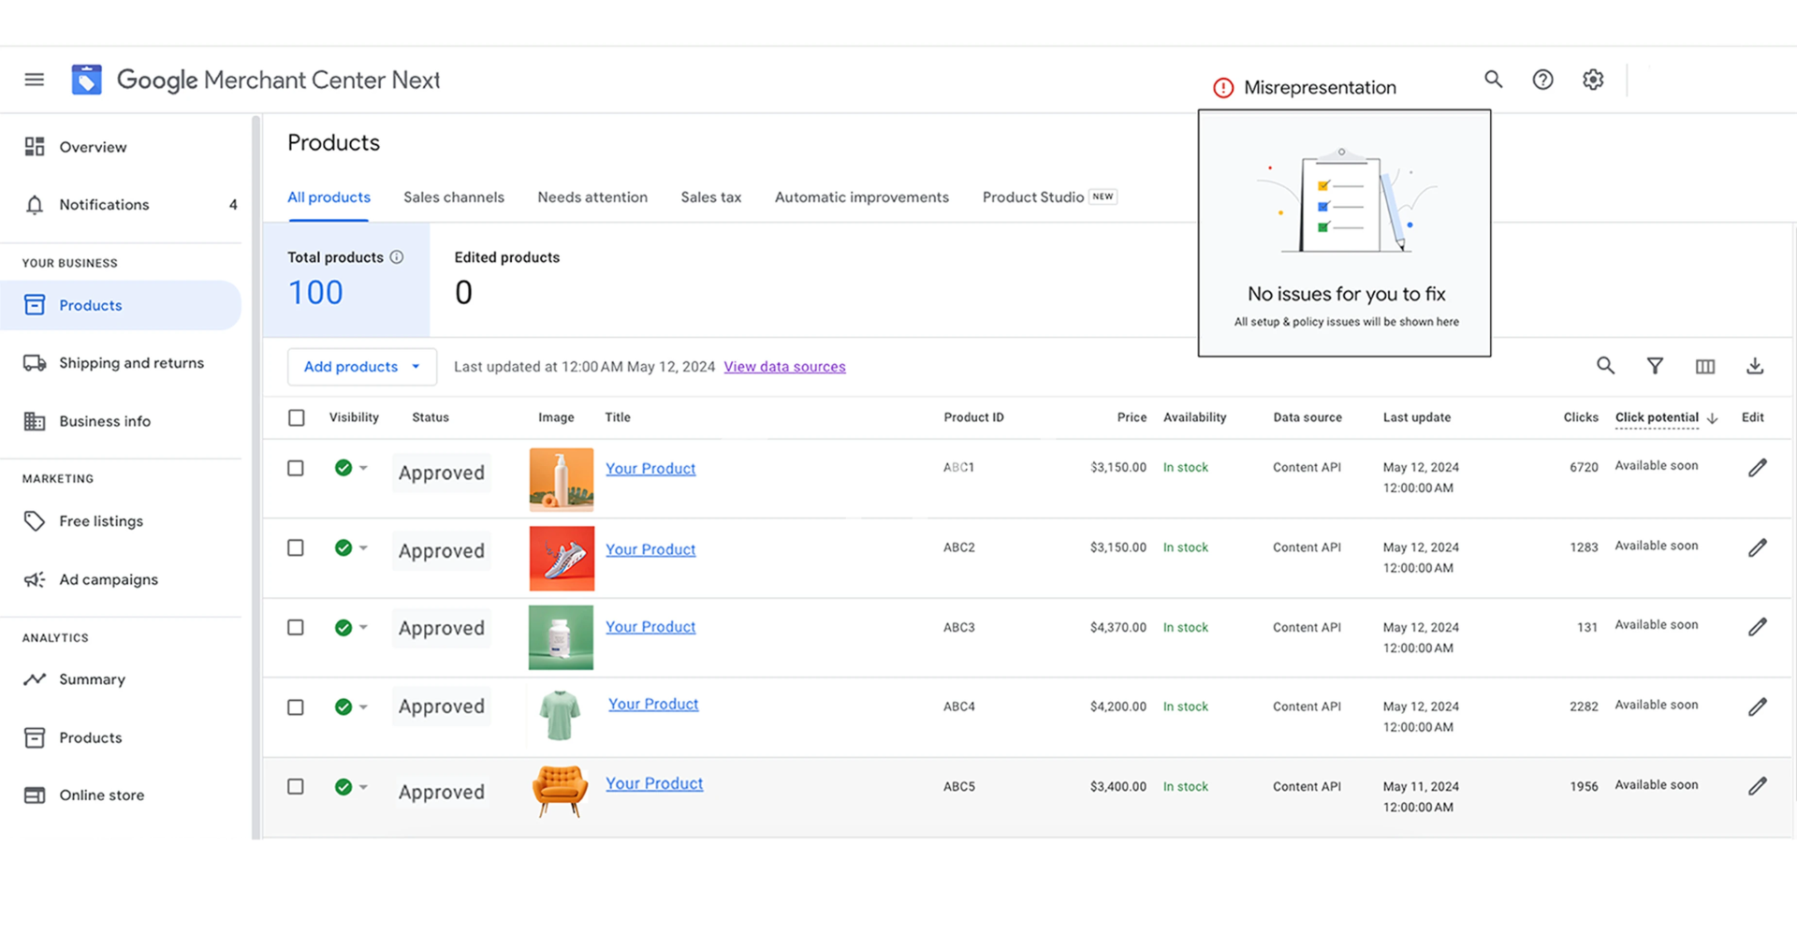Image resolution: width=1797 pixels, height=933 pixels.
Task: Download the products list via download icon
Action: (1755, 366)
